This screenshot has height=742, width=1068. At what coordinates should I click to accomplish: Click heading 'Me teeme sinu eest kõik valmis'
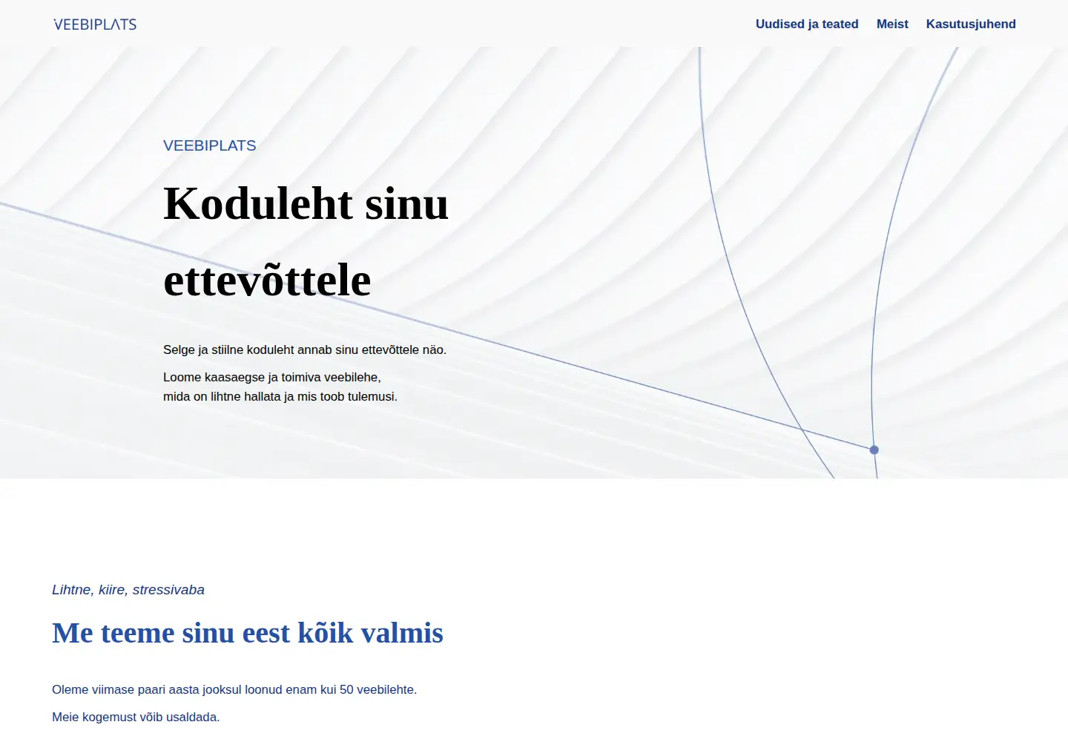click(x=248, y=633)
